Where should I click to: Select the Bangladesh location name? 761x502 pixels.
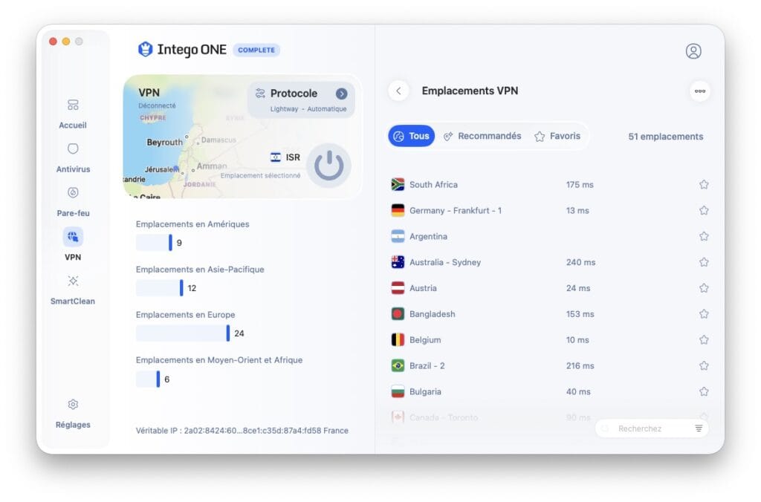(x=432, y=314)
